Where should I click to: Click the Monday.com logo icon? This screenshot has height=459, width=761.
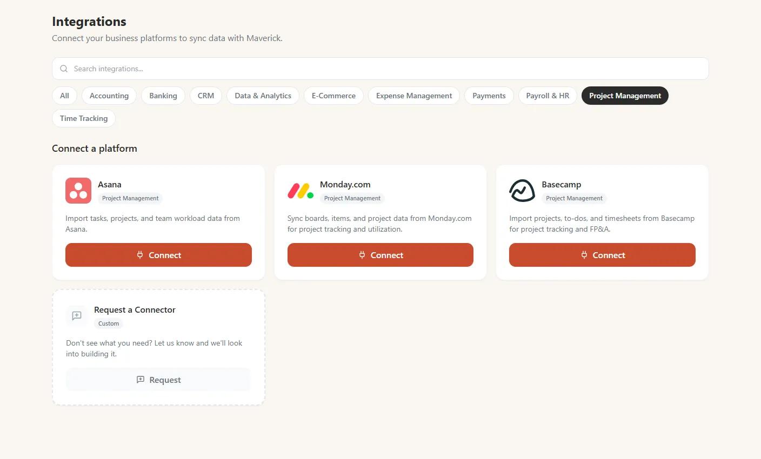301,191
